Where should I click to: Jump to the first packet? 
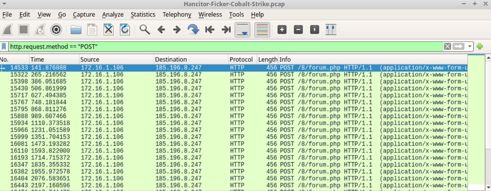(210, 30)
